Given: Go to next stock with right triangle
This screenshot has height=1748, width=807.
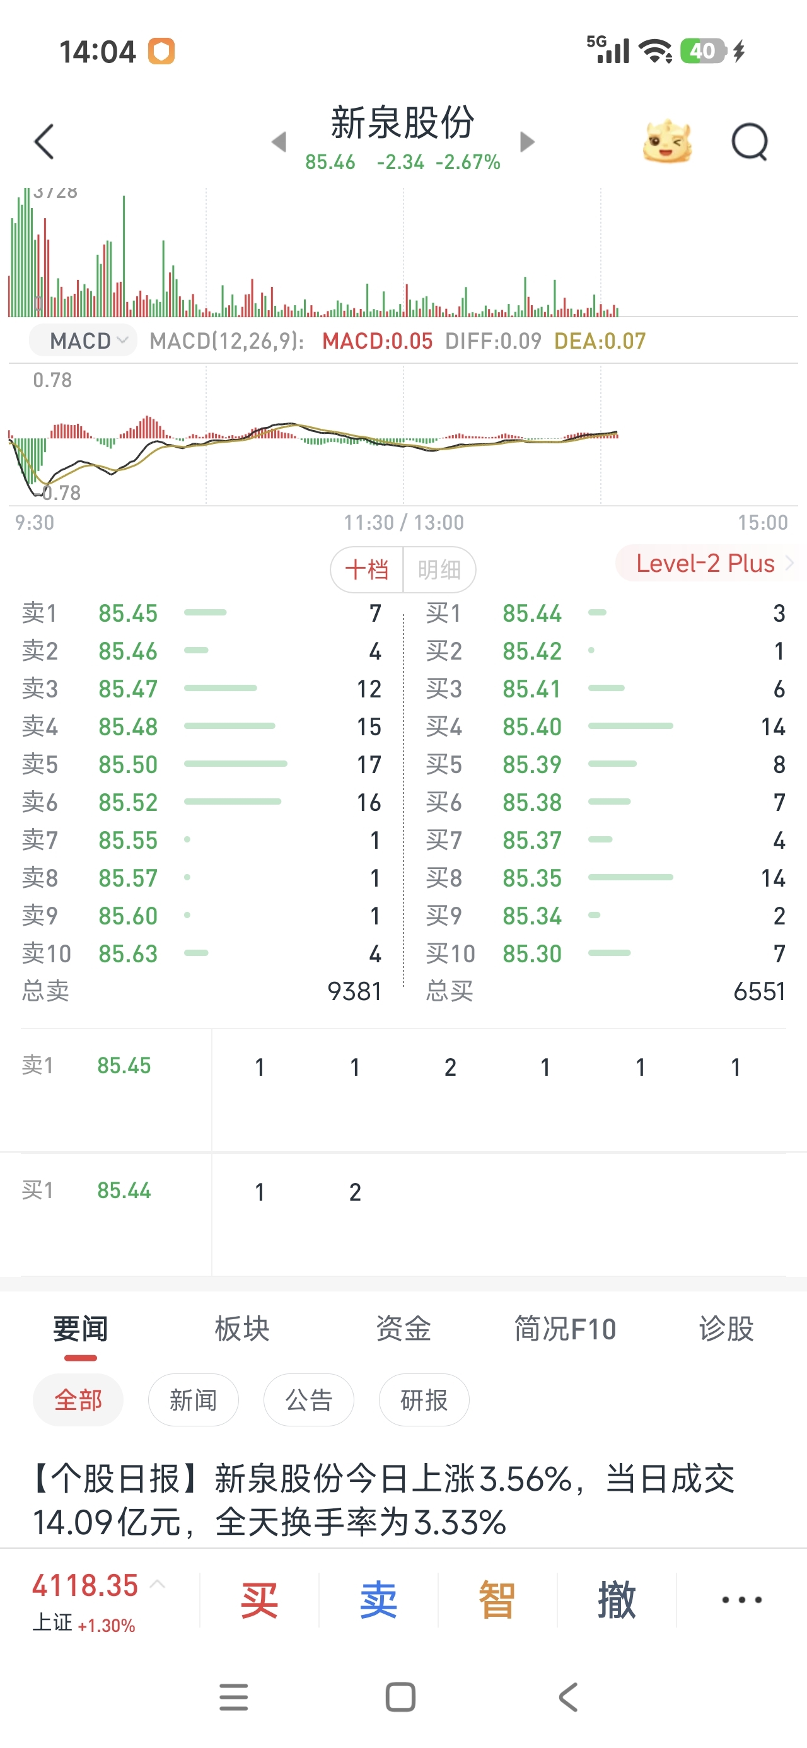Looking at the screenshot, I should 526,142.
